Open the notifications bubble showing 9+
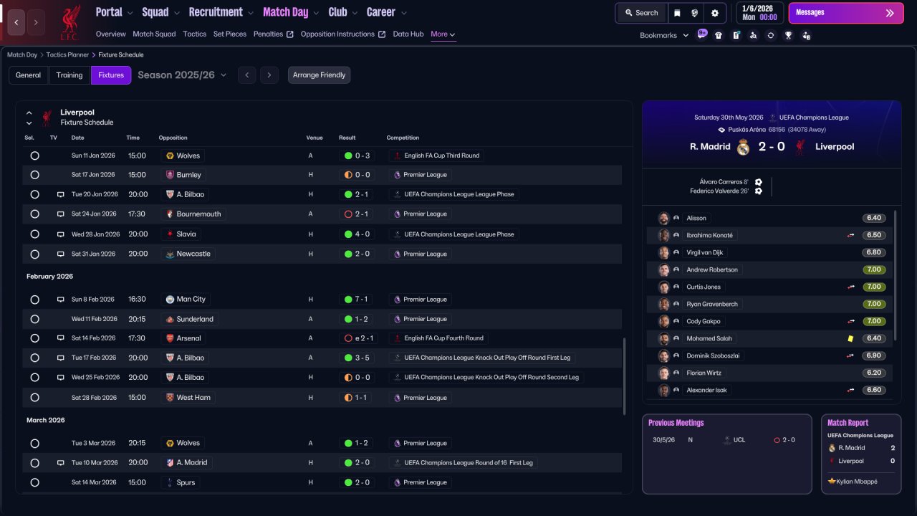 coord(702,34)
